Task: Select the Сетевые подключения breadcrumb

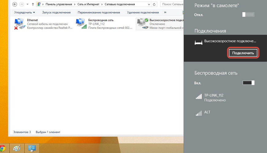Action: pos(120,4)
